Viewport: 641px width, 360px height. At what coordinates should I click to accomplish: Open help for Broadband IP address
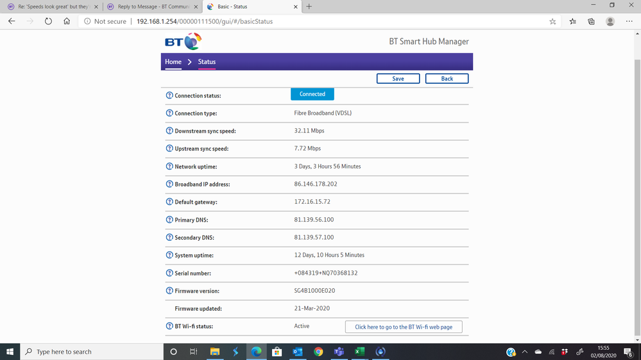click(169, 184)
